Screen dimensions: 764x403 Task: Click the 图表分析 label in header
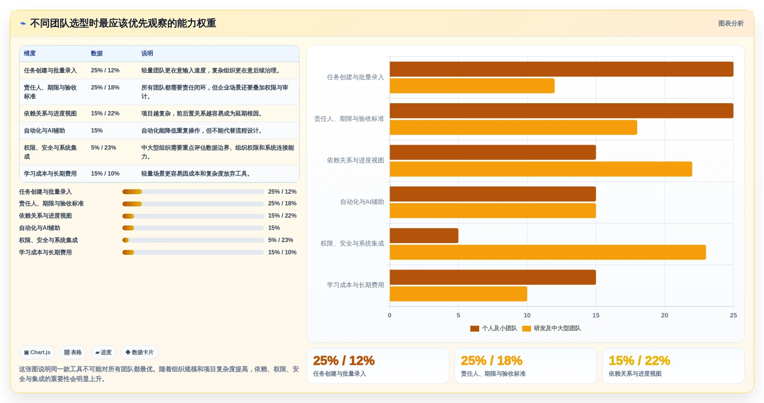pos(731,23)
